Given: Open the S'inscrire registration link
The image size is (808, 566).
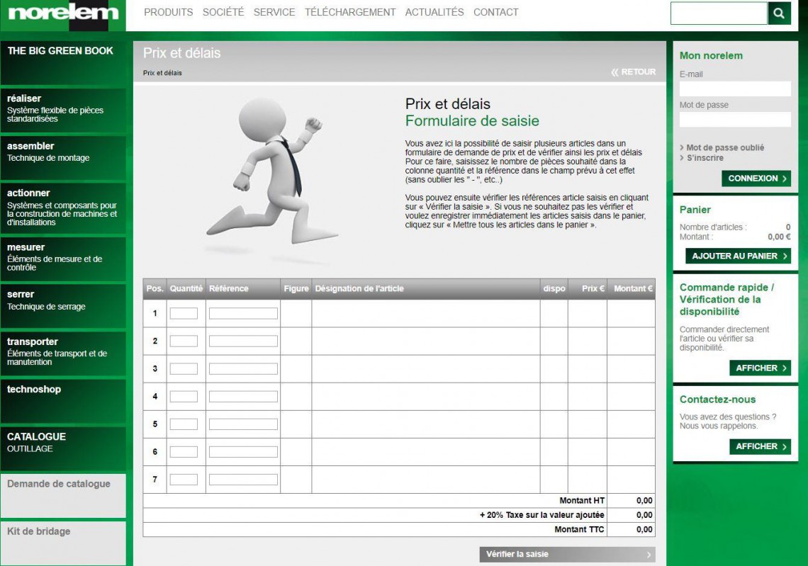Looking at the screenshot, I should 705,158.
